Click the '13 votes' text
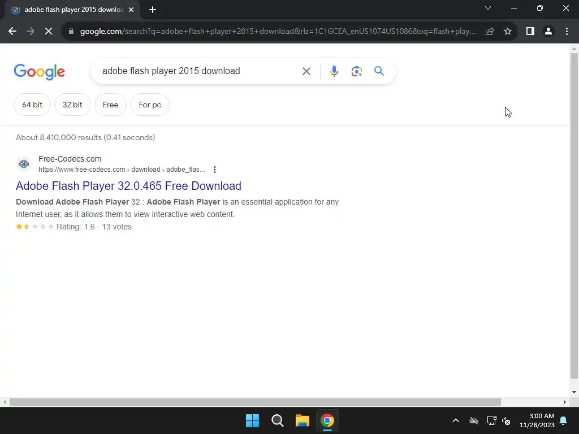 (116, 227)
